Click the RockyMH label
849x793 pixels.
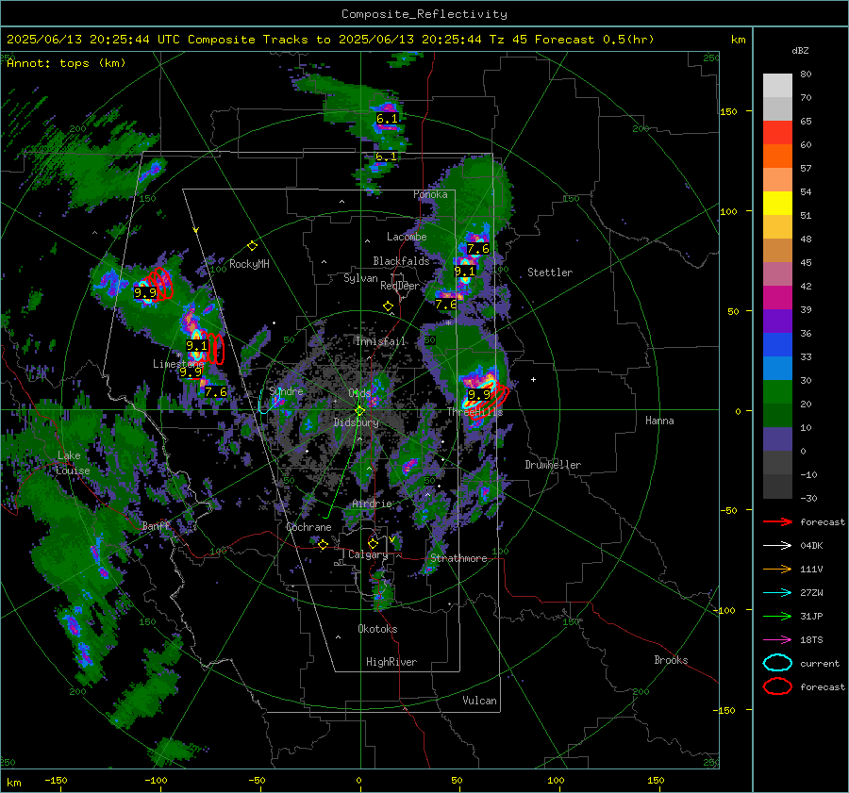(249, 264)
